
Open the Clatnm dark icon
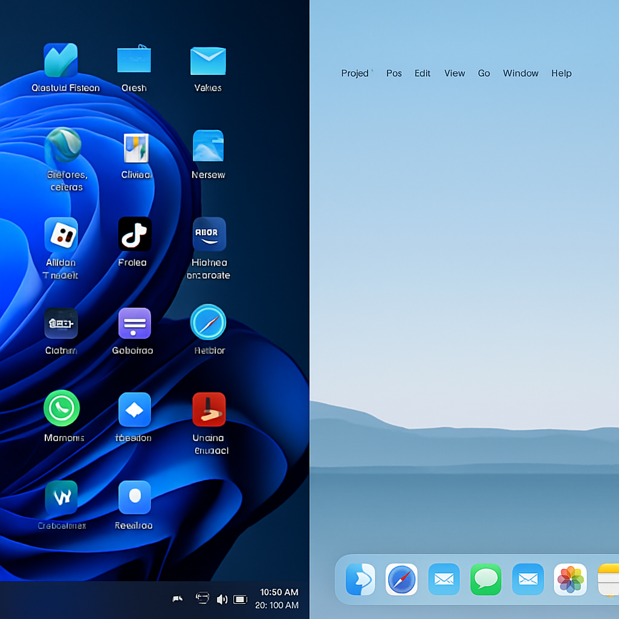[61, 323]
